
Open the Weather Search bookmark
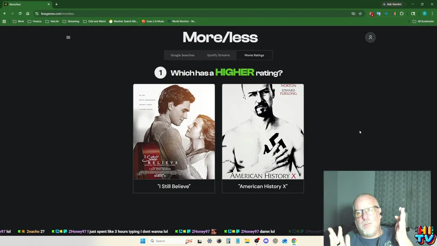point(123,21)
